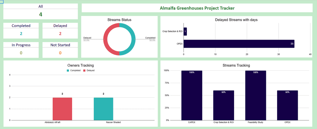The height and width of the screenshot is (129, 317).
Task: Click the 'Streams Status' chart title
Action: coord(119,20)
